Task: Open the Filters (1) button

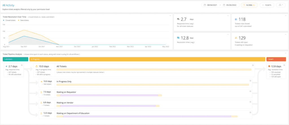Action: click(249, 5)
